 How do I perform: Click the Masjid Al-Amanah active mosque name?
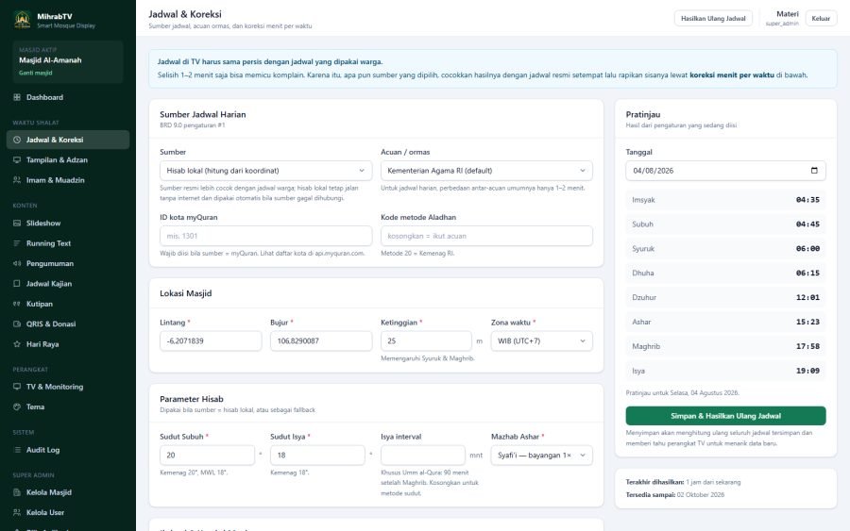pyautogui.click(x=50, y=60)
